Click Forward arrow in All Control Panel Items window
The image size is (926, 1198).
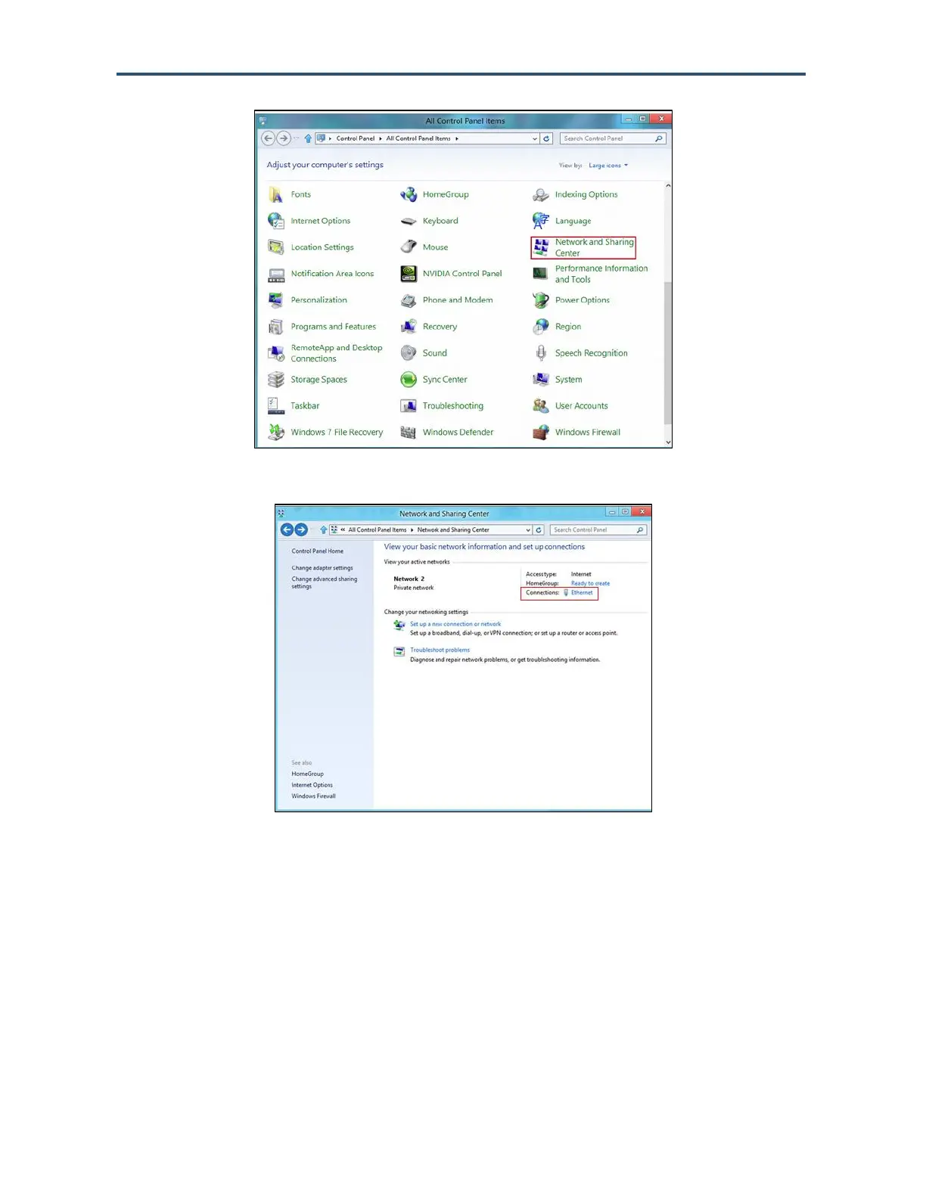(284, 138)
